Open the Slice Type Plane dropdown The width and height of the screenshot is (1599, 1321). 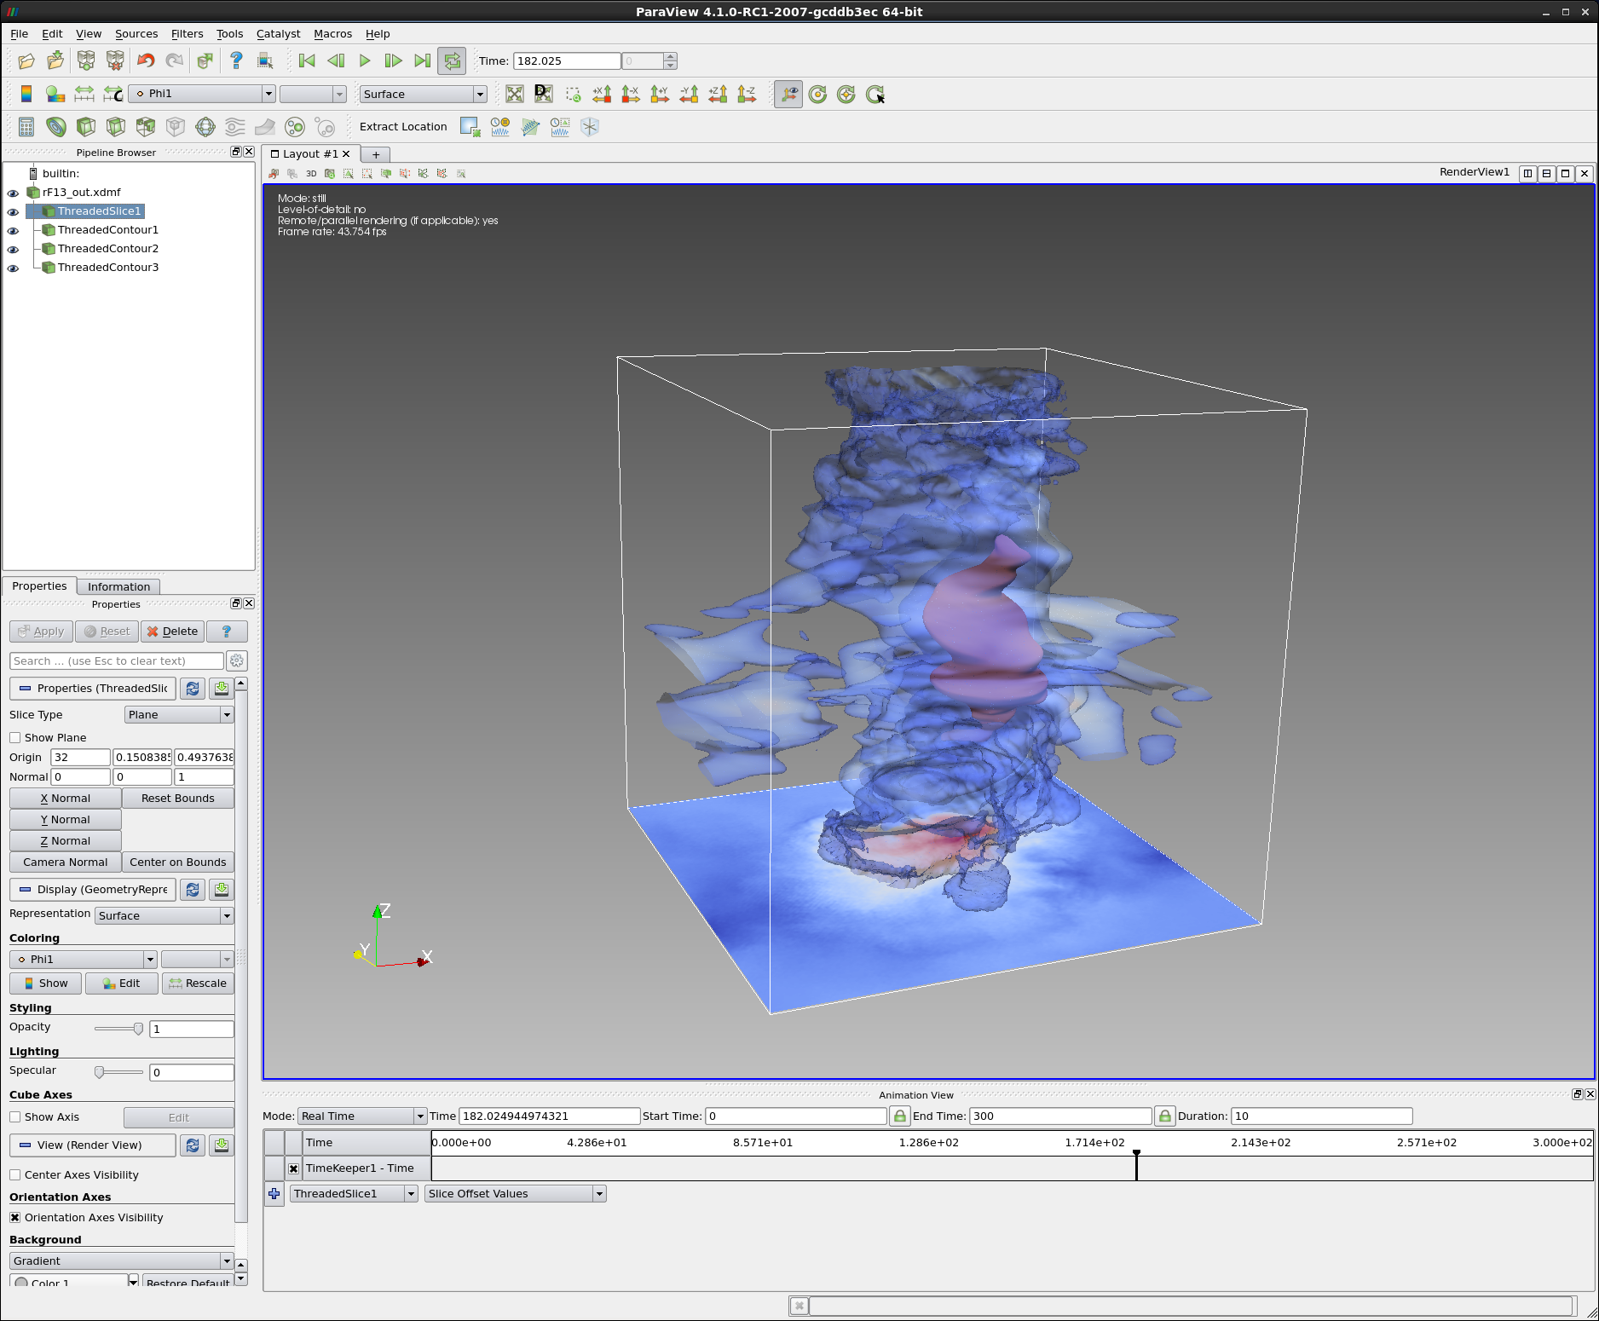179,714
